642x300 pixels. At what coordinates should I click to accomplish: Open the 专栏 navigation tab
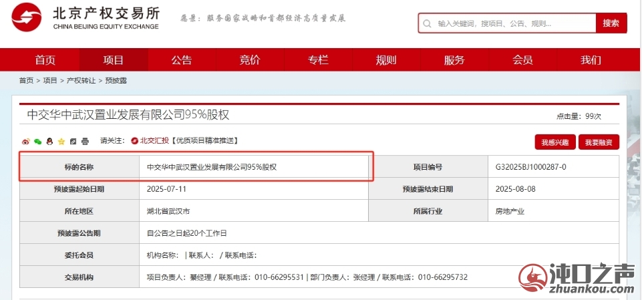pos(318,60)
